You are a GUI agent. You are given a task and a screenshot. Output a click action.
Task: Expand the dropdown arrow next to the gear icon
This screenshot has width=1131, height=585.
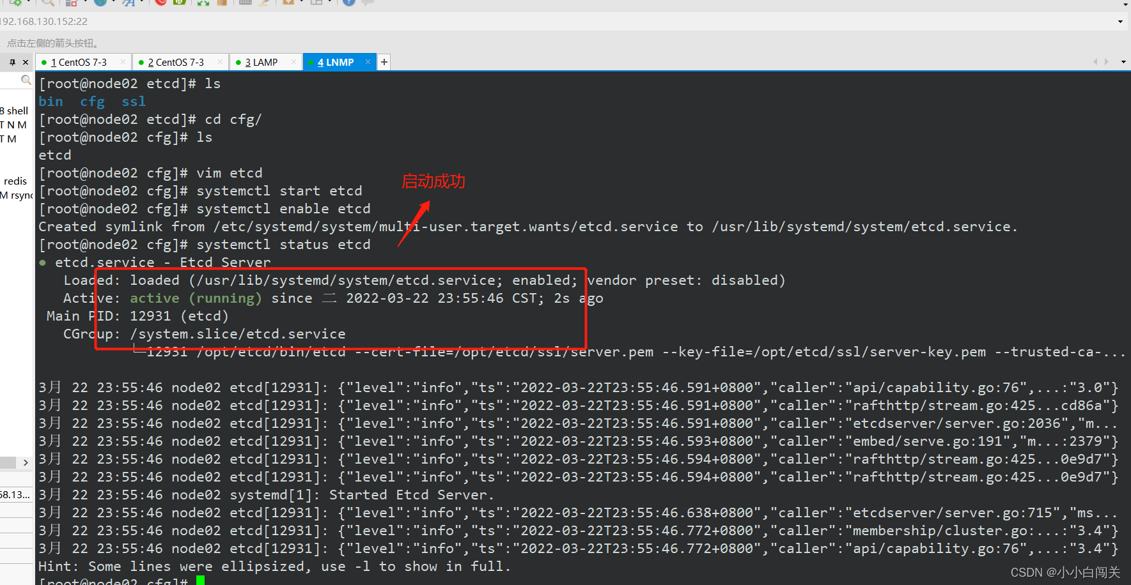(x=29, y=2)
